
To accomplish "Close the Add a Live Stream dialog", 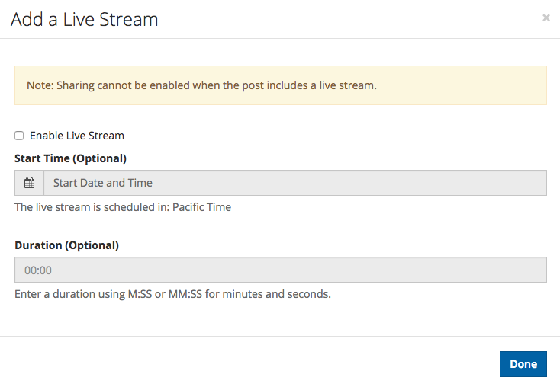I will (546, 18).
